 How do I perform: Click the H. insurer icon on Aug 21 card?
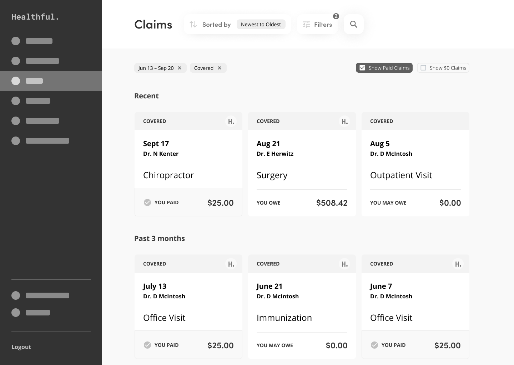tap(345, 122)
